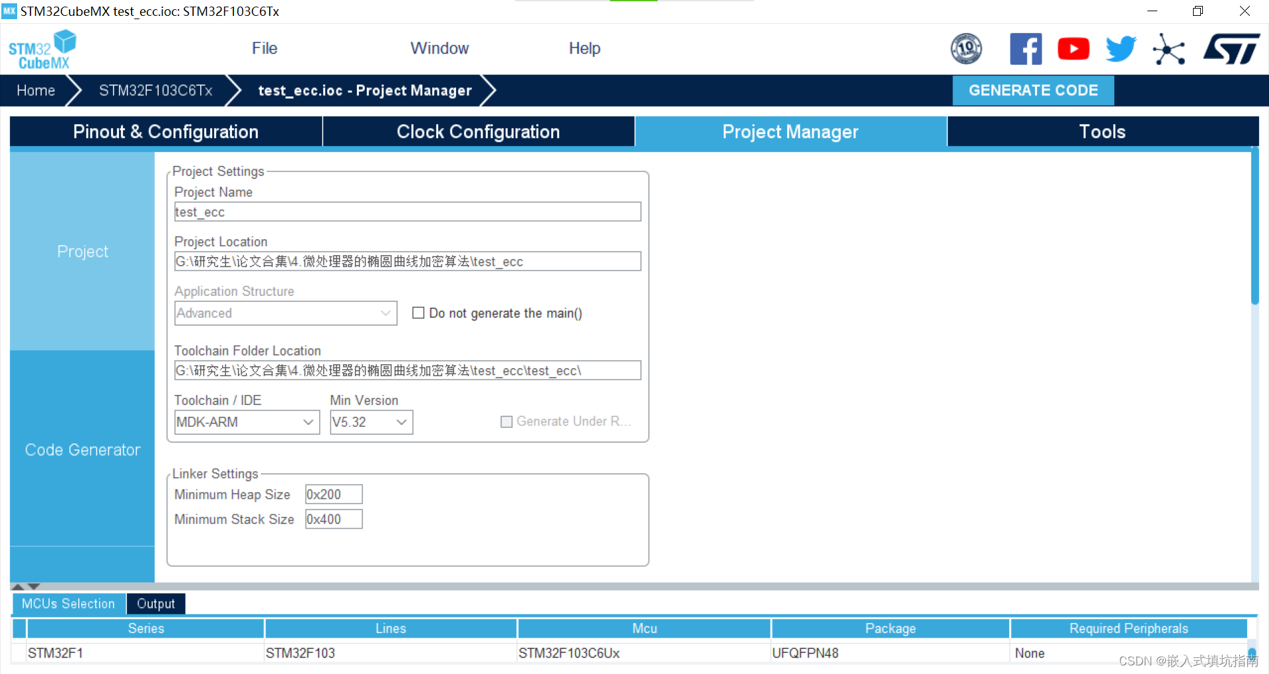Click the STM32CubeMX cube logo
Image resolution: width=1269 pixels, height=674 pixels.
click(42, 49)
